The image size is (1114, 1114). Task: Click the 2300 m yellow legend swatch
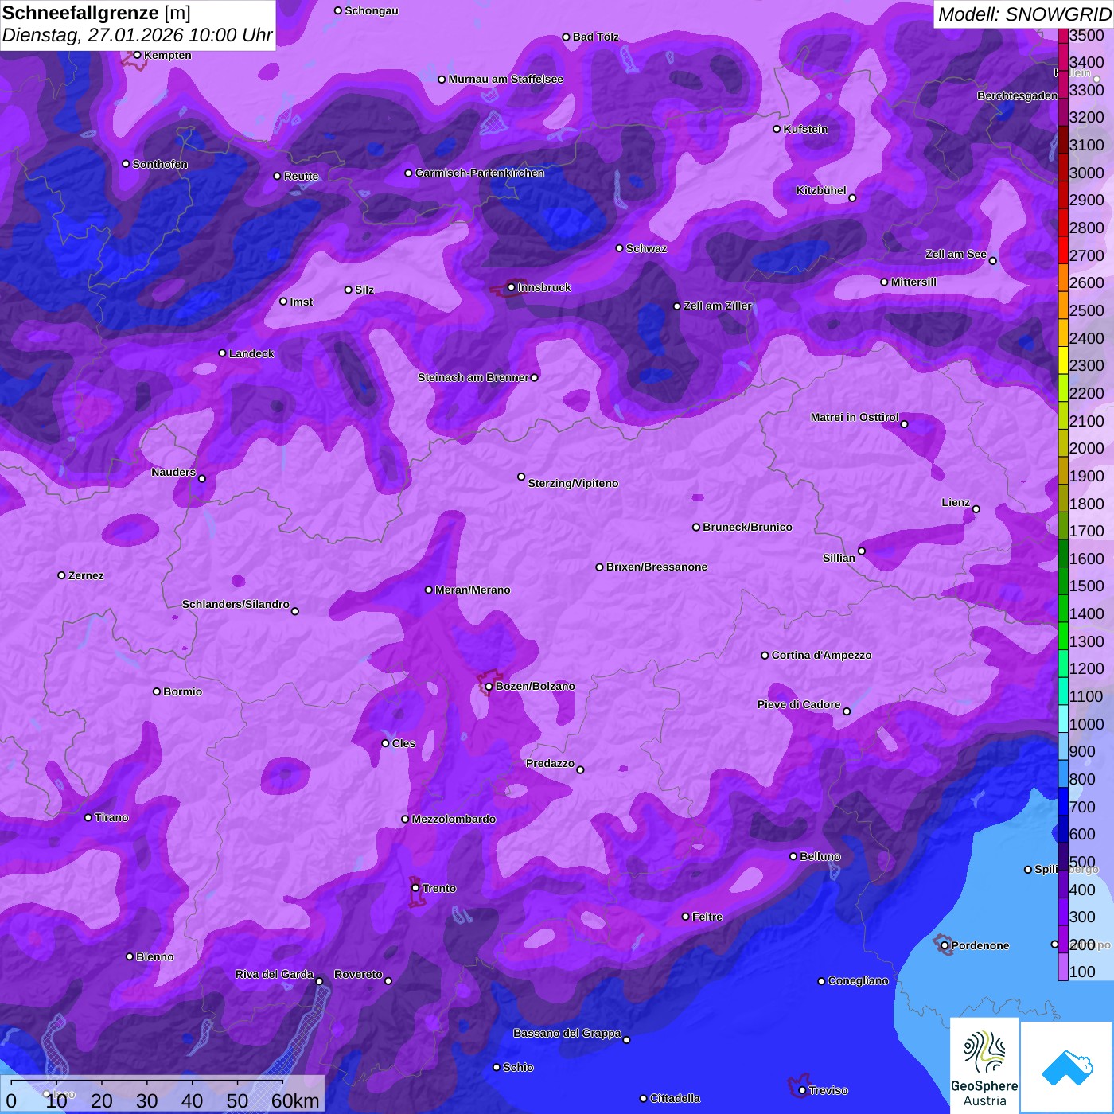pyautogui.click(x=1062, y=360)
